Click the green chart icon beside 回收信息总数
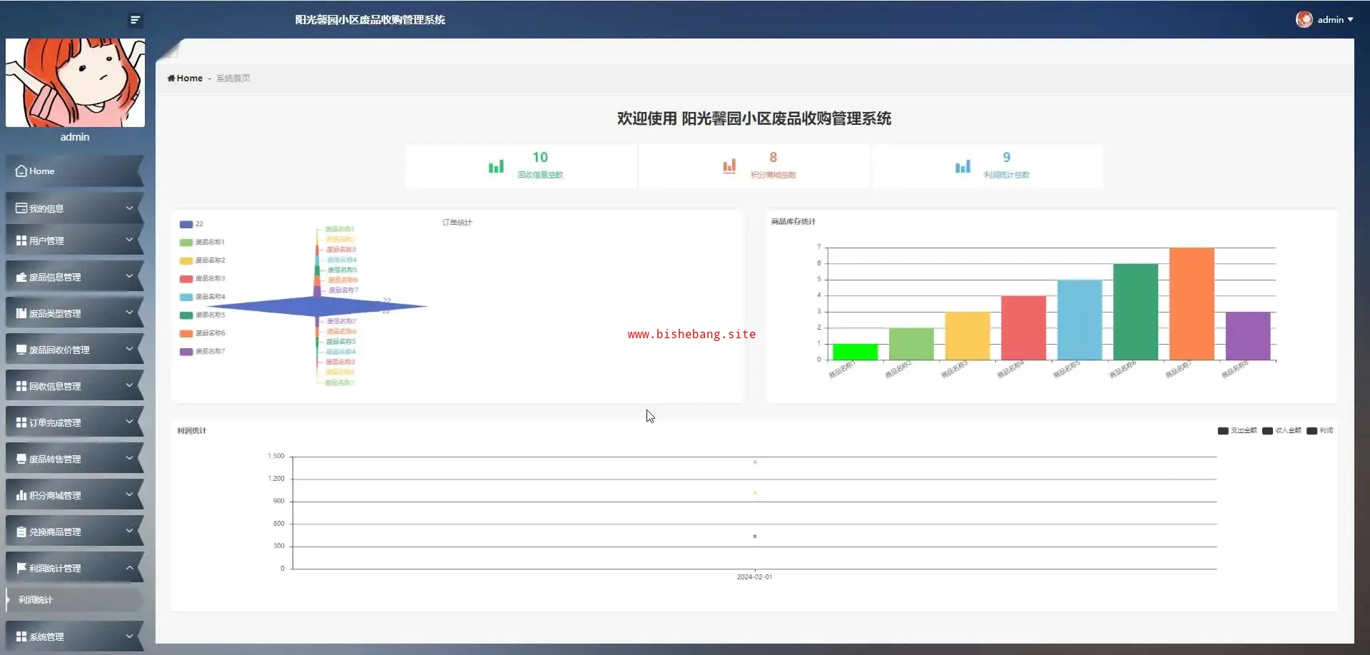 pyautogui.click(x=496, y=166)
